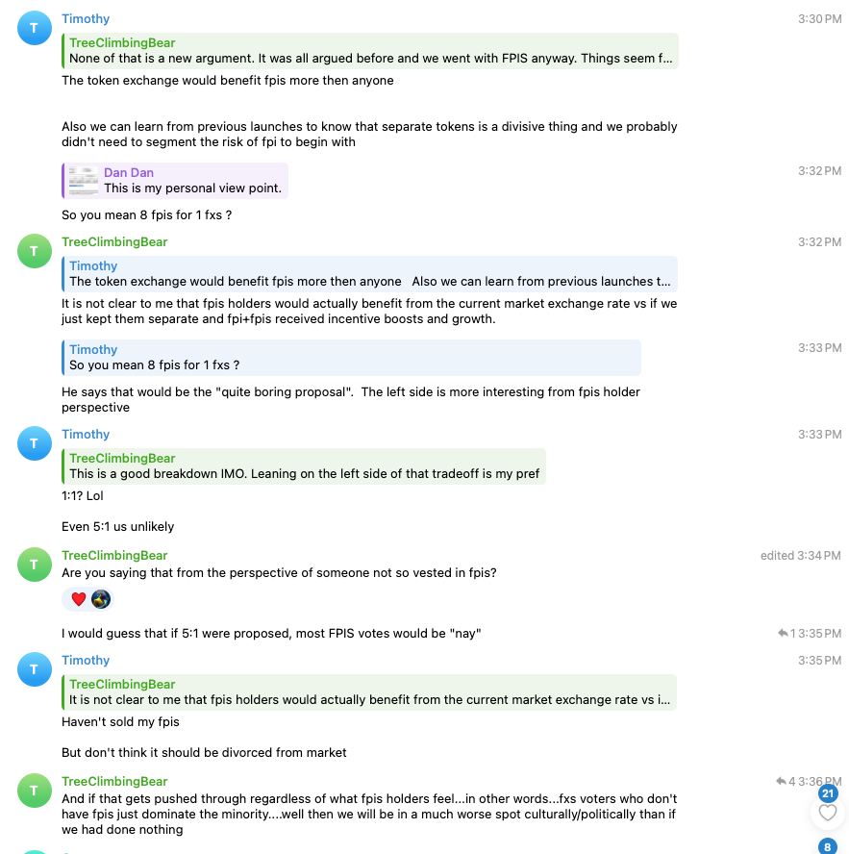The image size is (849, 854).
Task: Open quoted reply "So you mean 8 fpis for 1 fxs ?"
Action: (351, 358)
